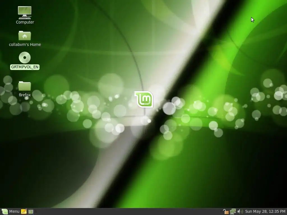Screen dimensions: 287x215
Task: Click the collabvm's Home label
Action: click(25, 45)
